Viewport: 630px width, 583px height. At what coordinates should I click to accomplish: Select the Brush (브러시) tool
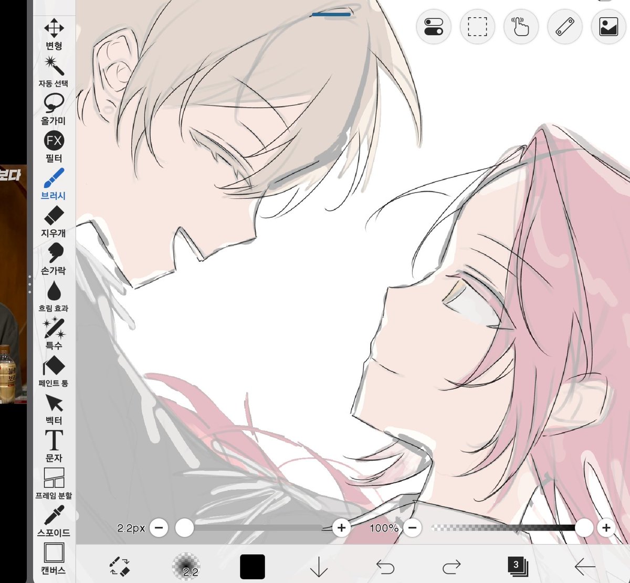coord(54,185)
